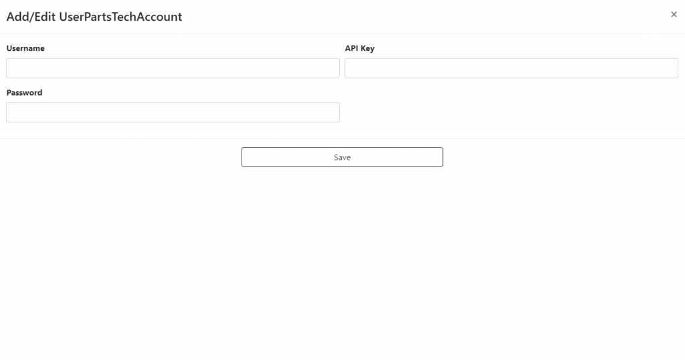The width and height of the screenshot is (685, 360).
Task: Select the text box below Password
Action: (x=173, y=112)
